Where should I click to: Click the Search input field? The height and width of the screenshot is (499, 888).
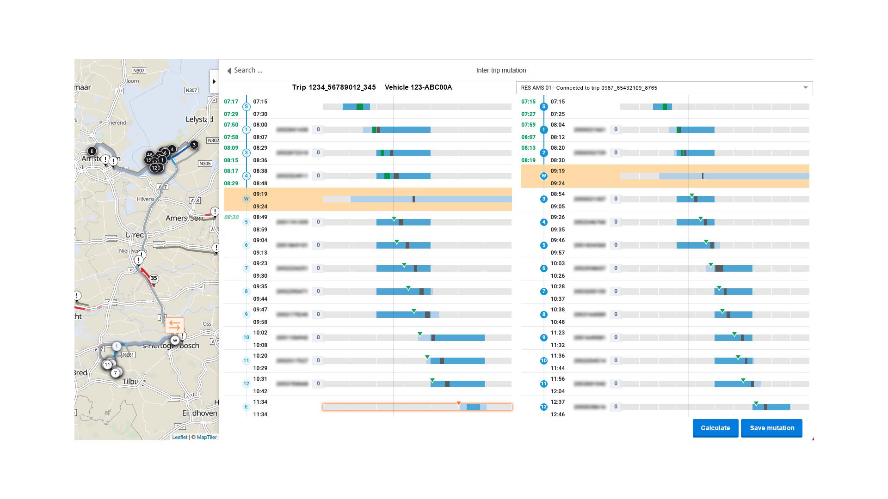[248, 70]
